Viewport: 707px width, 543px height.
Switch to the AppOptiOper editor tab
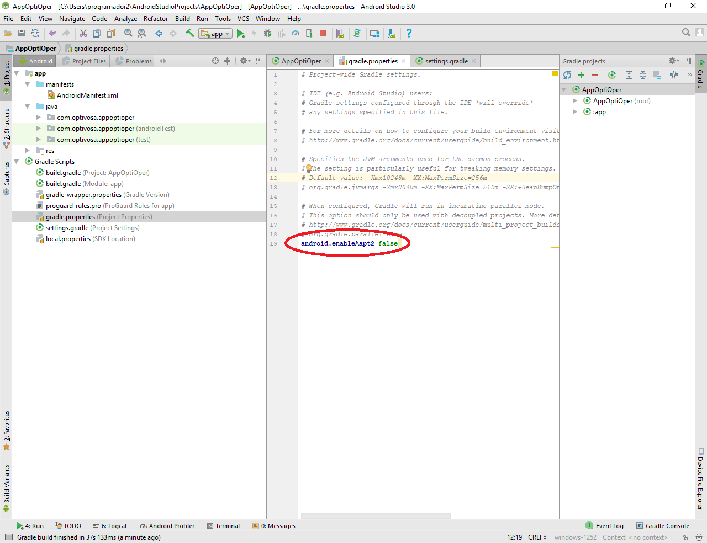(x=301, y=61)
